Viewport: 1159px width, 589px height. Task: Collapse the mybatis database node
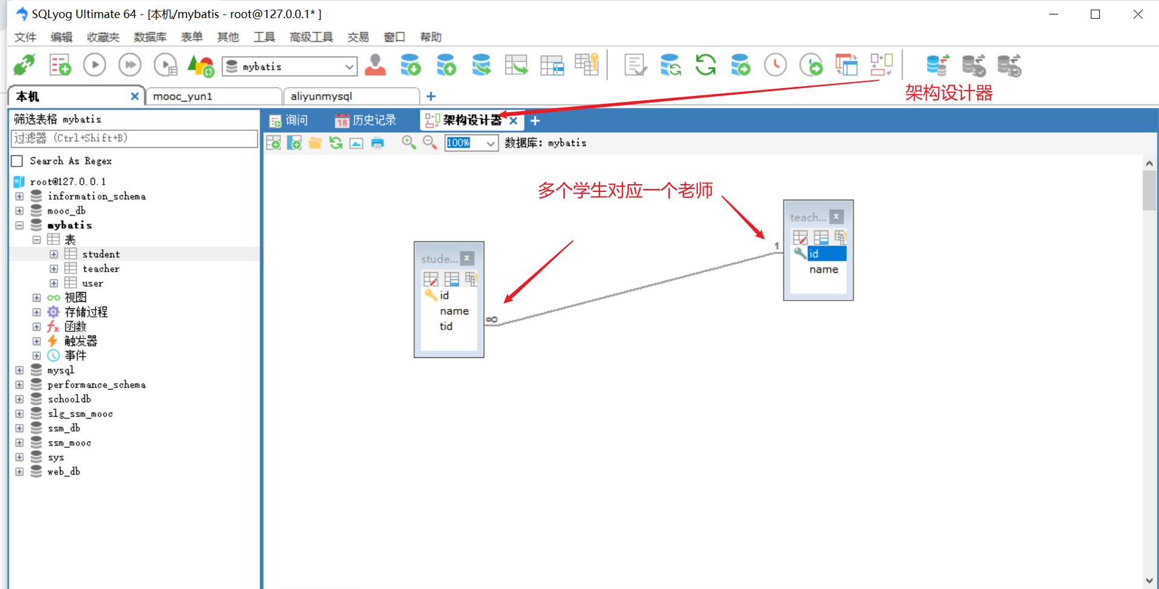point(19,225)
